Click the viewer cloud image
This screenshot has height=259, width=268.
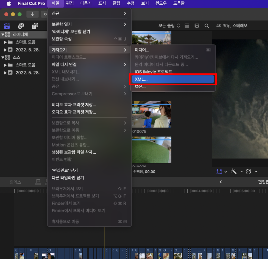coord(240,99)
